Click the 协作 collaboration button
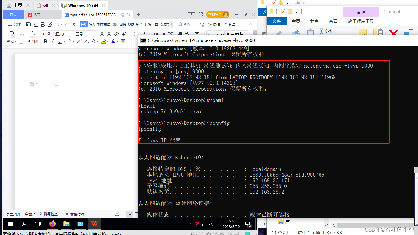 click(x=214, y=24)
